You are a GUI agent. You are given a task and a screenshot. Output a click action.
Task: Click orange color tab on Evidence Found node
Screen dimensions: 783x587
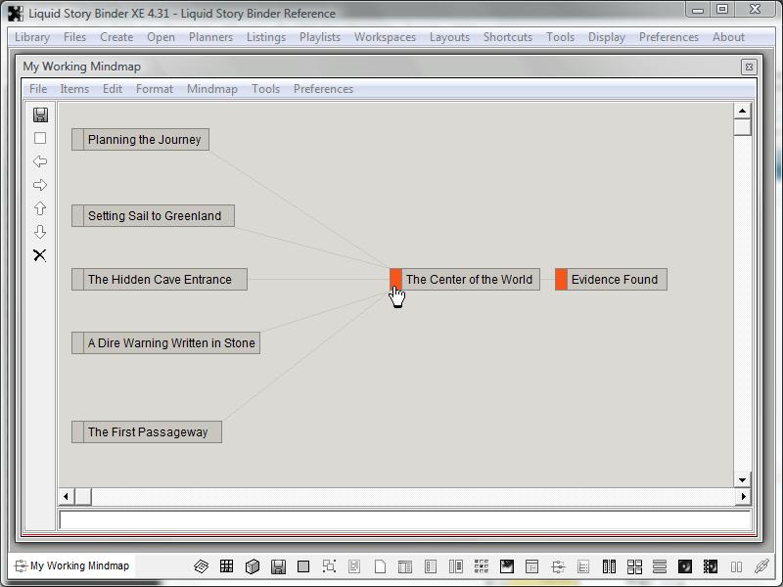[x=561, y=280]
